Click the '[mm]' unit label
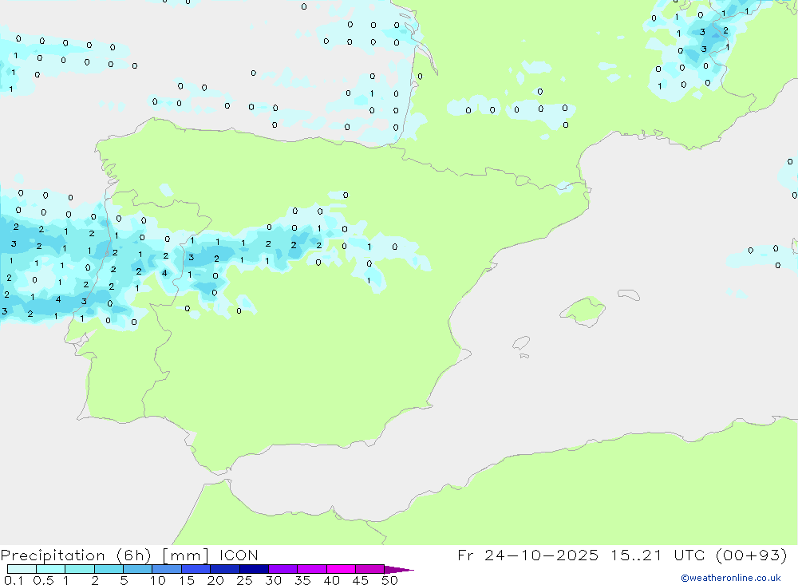This screenshot has width=798, height=585. 186,555
